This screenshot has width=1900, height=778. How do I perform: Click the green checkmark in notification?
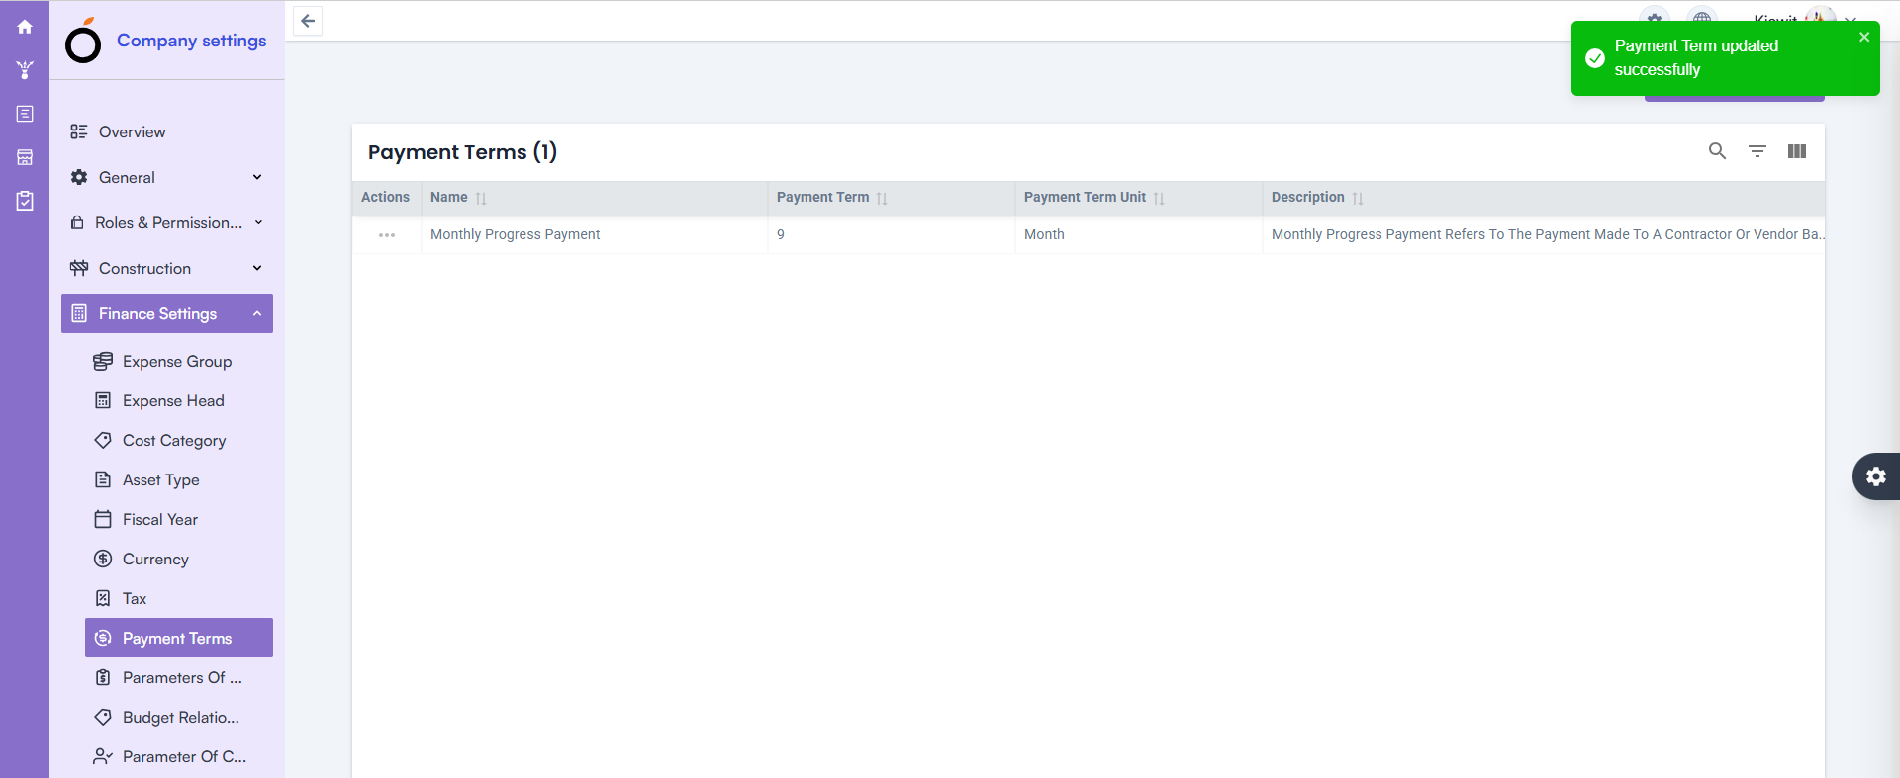click(x=1594, y=58)
